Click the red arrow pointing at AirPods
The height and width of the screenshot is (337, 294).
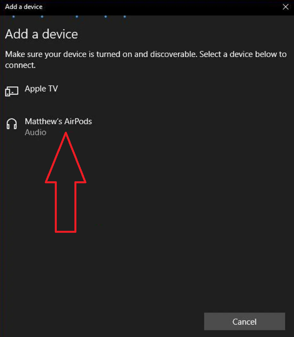(66, 182)
